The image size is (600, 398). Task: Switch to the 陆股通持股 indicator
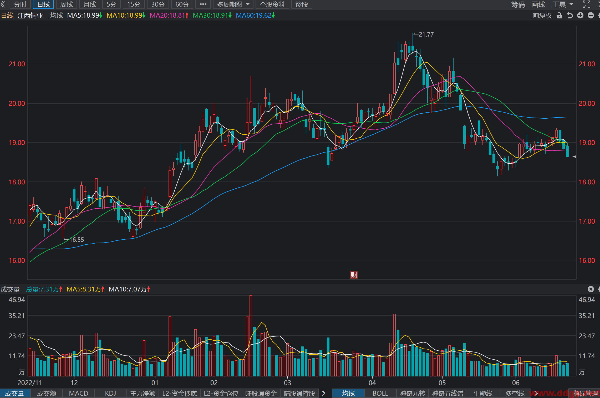coord(299,393)
